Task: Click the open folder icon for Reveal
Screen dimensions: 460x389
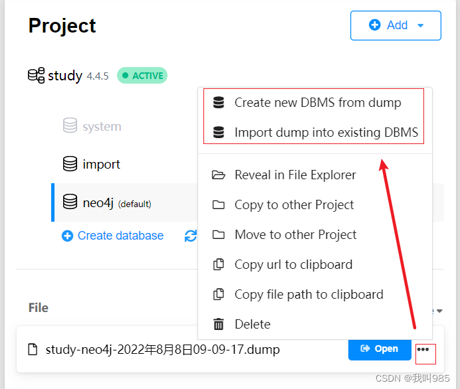Action: (218, 175)
